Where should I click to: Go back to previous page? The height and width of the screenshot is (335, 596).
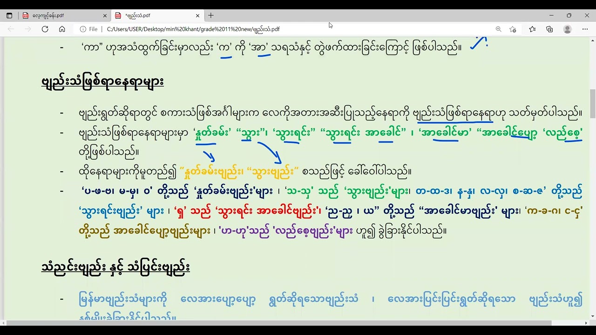tap(11, 29)
